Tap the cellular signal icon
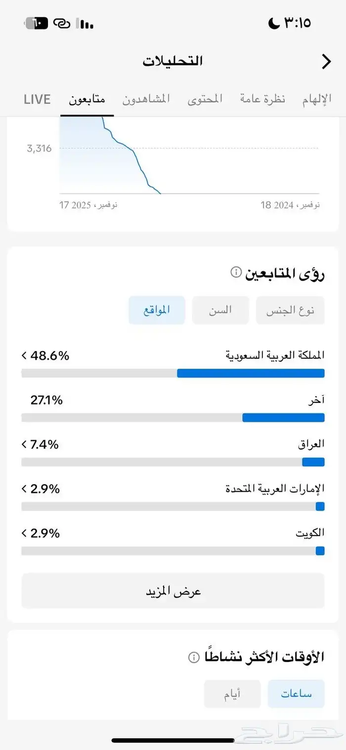This screenshot has height=750, width=346. point(84,23)
